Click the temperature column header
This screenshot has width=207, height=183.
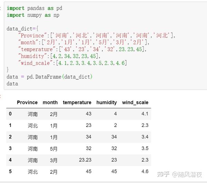(77, 102)
